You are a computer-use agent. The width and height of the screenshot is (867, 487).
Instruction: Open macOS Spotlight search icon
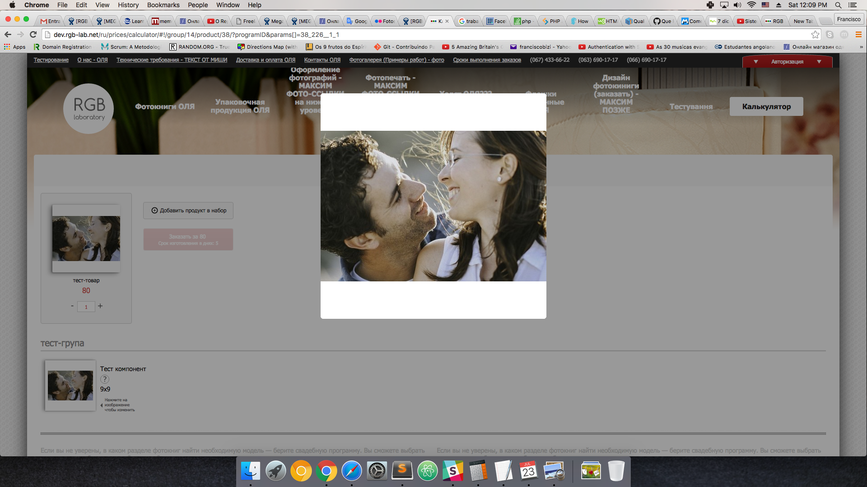point(838,5)
